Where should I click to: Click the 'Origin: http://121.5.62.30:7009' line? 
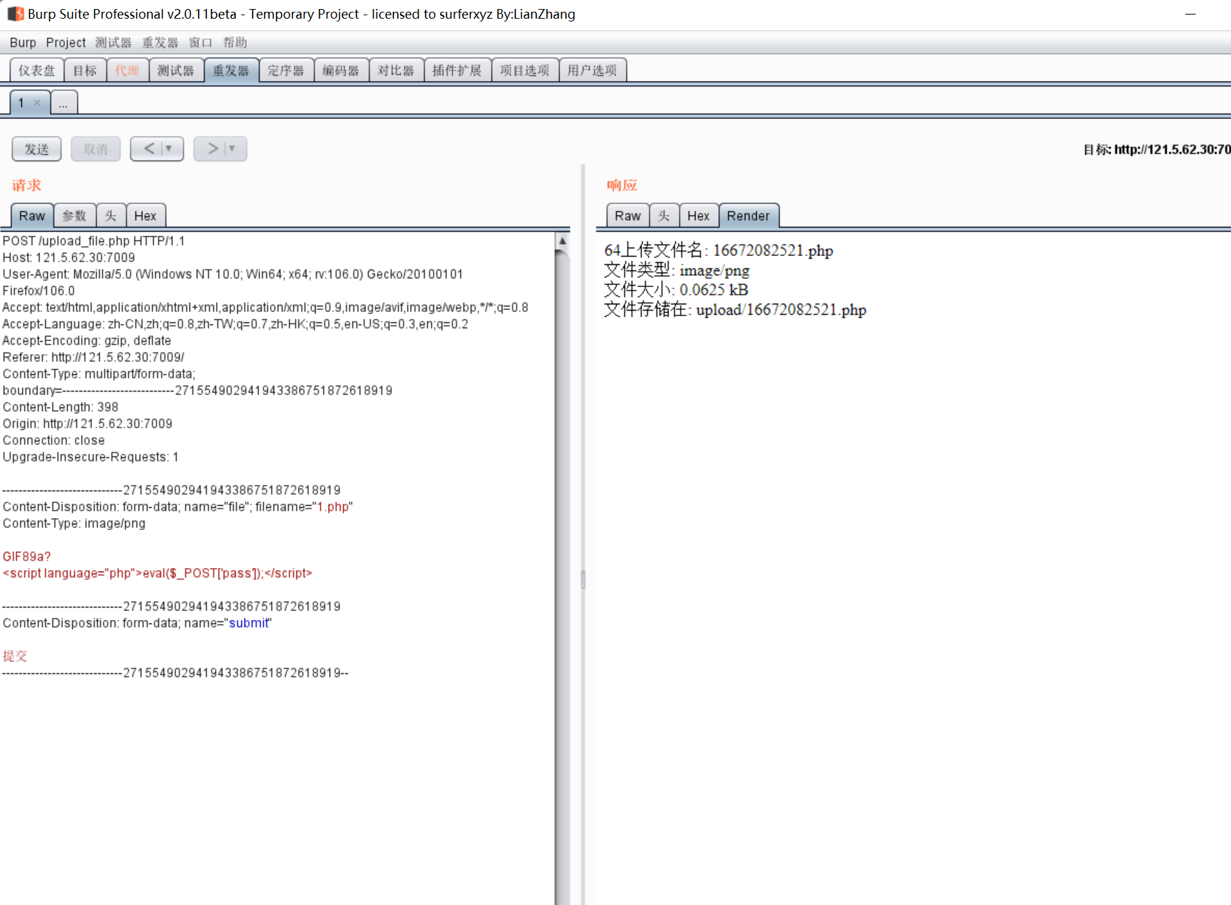pyautogui.click(x=88, y=424)
